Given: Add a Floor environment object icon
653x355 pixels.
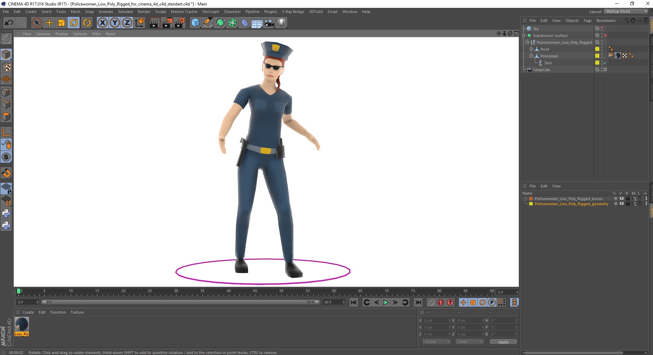Looking at the screenshot, I should [257, 23].
